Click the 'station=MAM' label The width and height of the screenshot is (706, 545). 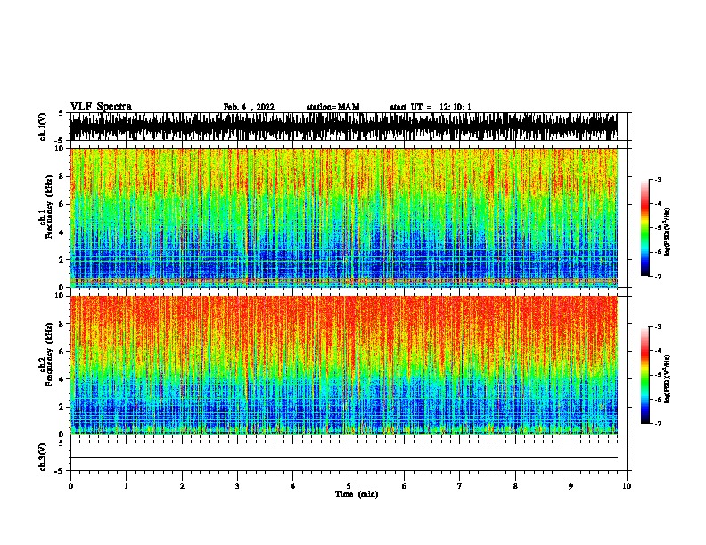pos(332,107)
